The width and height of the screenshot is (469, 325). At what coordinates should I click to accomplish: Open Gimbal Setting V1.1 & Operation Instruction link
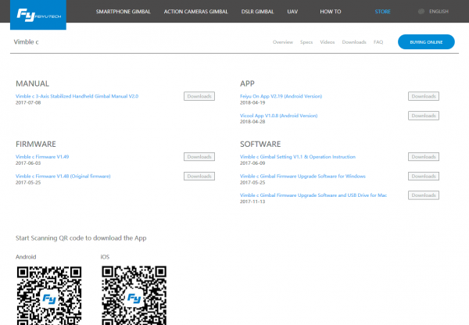point(298,157)
